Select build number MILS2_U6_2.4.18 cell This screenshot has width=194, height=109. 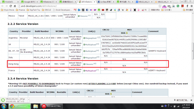pos(42,64)
